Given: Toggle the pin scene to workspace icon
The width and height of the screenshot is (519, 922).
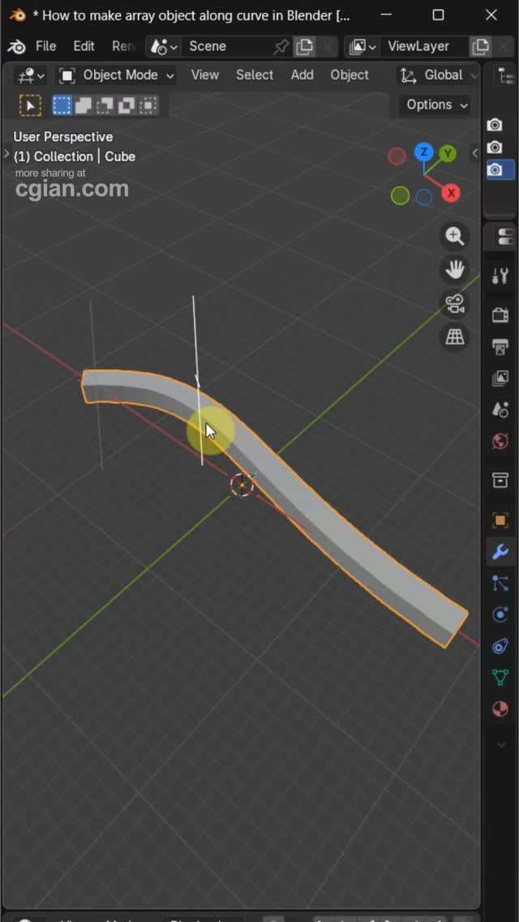Looking at the screenshot, I should pos(281,46).
